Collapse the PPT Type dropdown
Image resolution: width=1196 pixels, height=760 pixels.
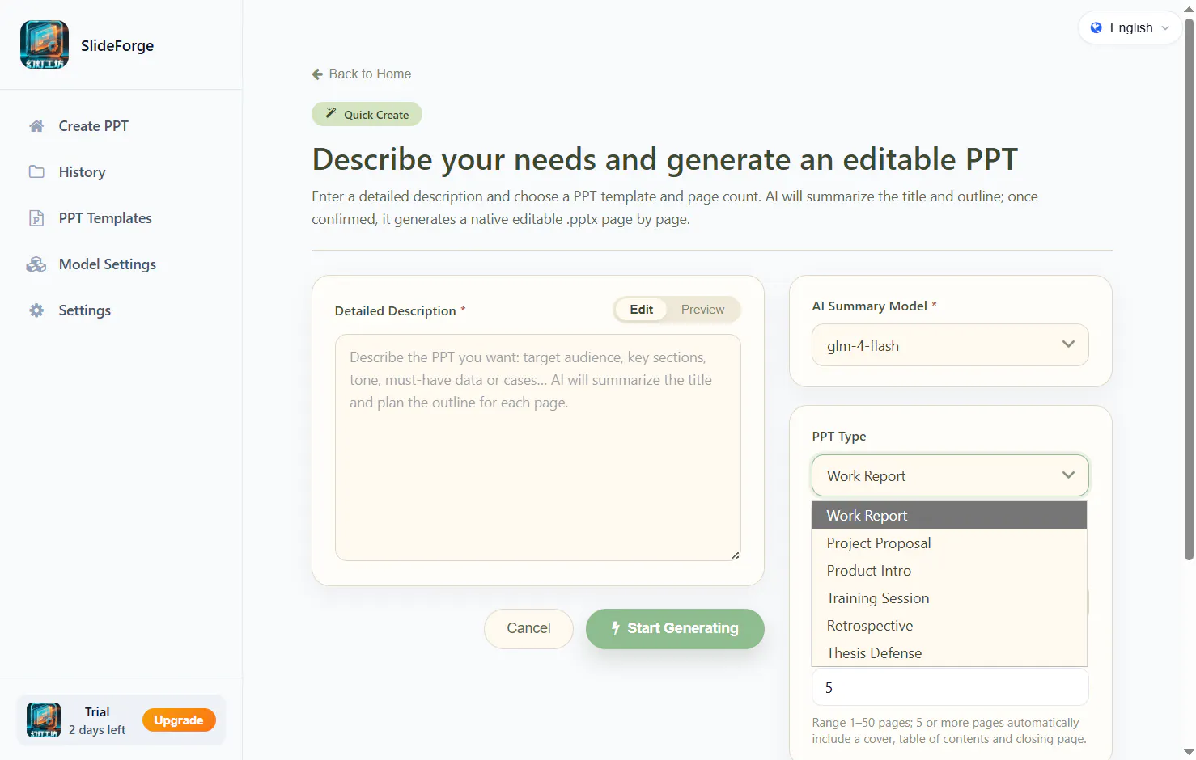pos(950,475)
